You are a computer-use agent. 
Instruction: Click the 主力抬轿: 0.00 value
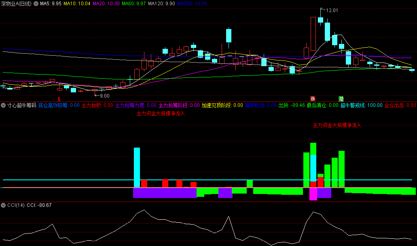(97, 106)
